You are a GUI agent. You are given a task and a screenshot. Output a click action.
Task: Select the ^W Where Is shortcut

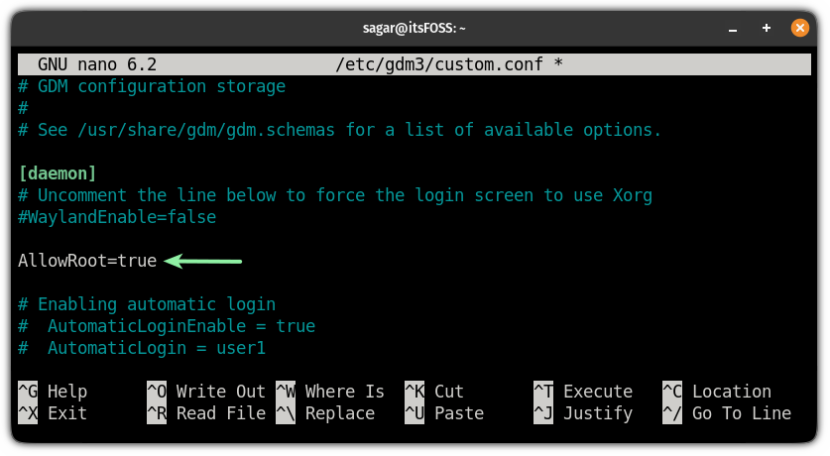coord(330,392)
